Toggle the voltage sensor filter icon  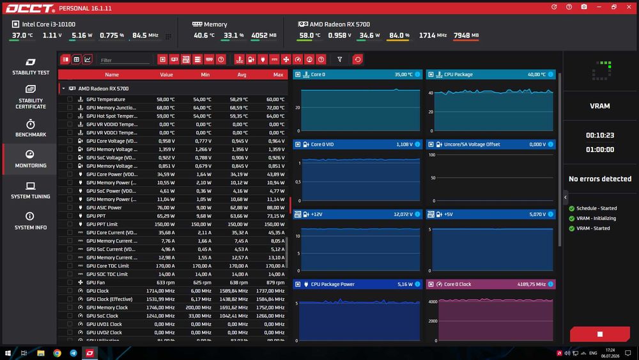coord(251,59)
